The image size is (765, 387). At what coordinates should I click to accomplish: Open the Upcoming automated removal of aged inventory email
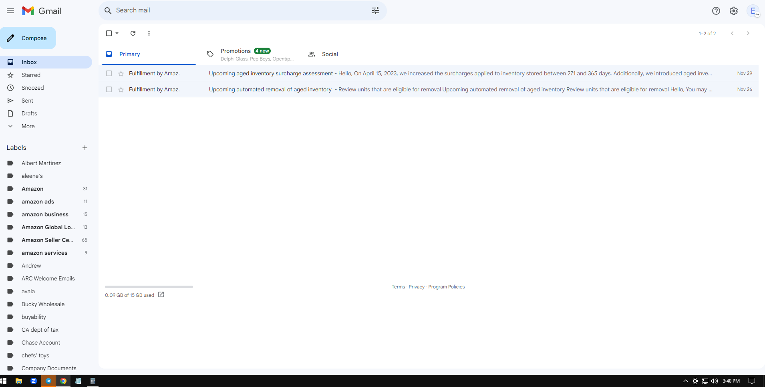coord(429,89)
